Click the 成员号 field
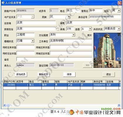 [54, 11]
